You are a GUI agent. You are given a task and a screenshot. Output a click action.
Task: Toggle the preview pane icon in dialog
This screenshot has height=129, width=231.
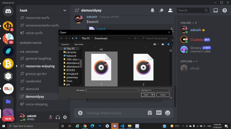pyautogui.click(x=163, y=44)
